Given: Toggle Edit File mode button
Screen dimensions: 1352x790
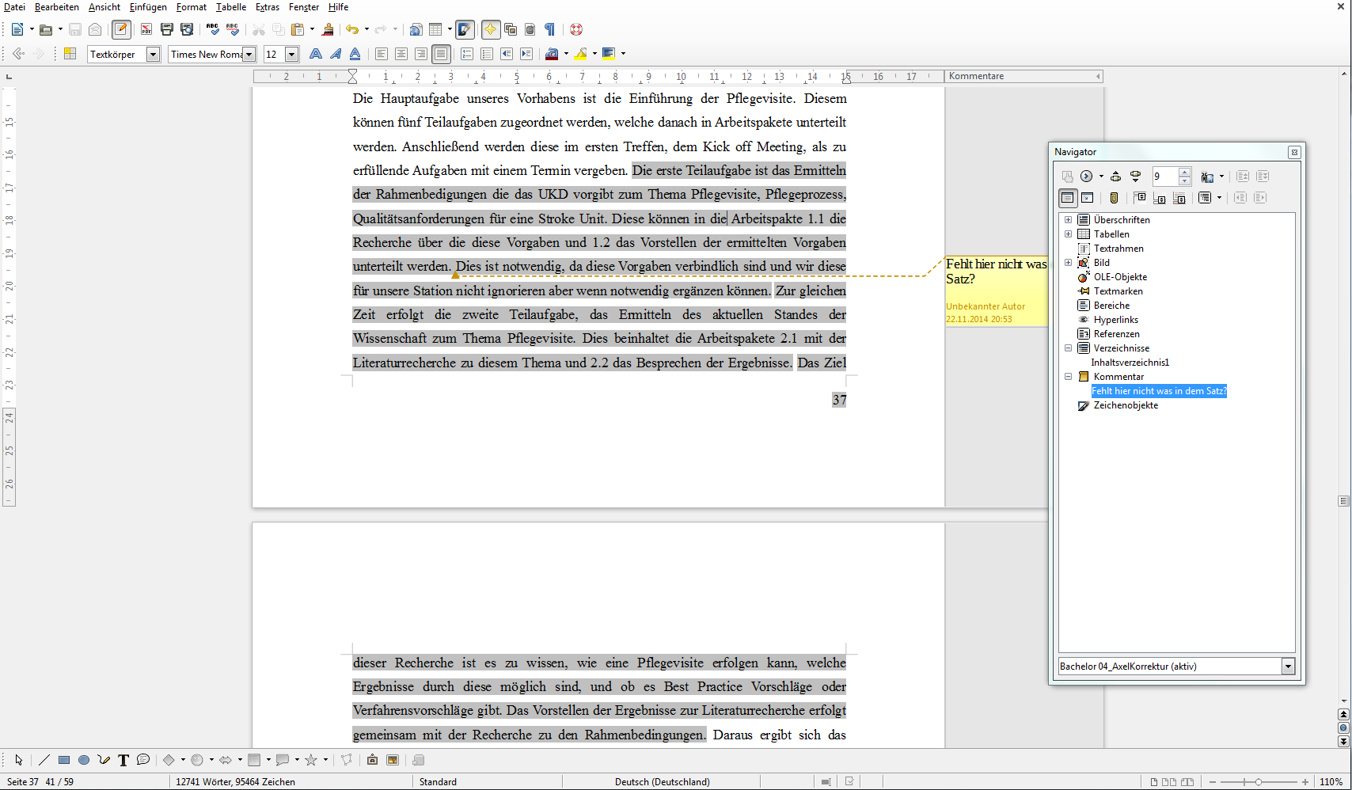Looking at the screenshot, I should (x=121, y=29).
